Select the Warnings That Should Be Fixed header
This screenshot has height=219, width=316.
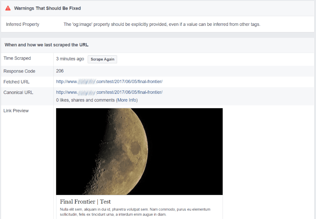47,8
